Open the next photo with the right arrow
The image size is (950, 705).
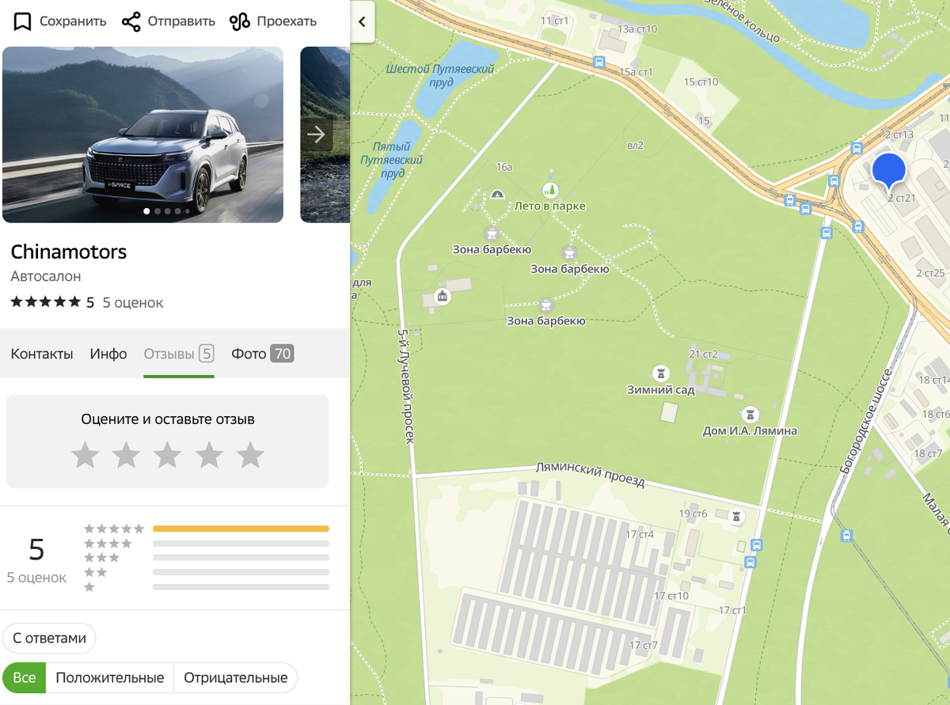(x=317, y=135)
